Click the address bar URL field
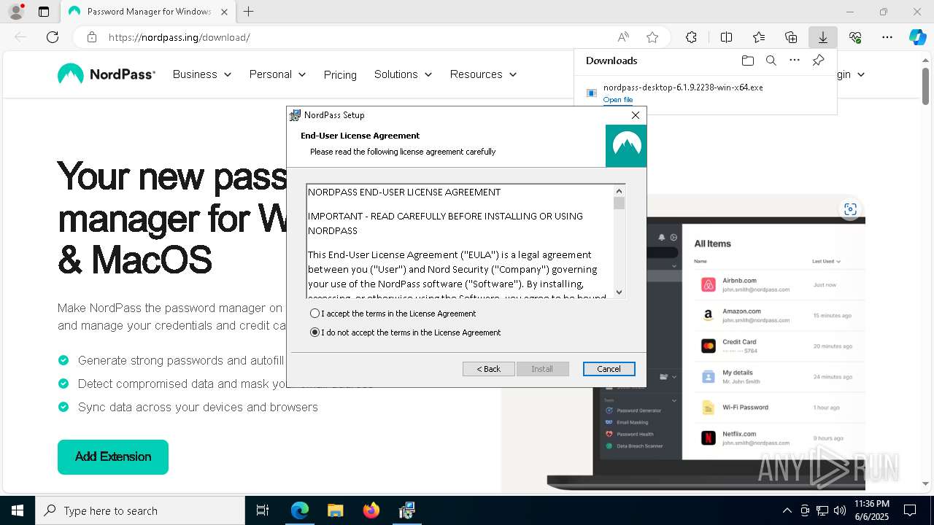The width and height of the screenshot is (934, 525). coord(358,37)
